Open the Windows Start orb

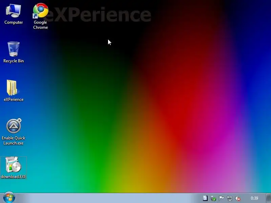pyautogui.click(x=9, y=198)
